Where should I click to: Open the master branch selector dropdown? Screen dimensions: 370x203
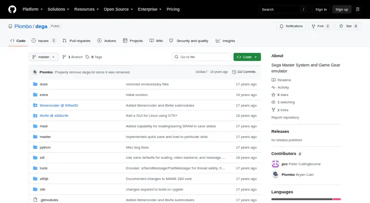(x=43, y=57)
